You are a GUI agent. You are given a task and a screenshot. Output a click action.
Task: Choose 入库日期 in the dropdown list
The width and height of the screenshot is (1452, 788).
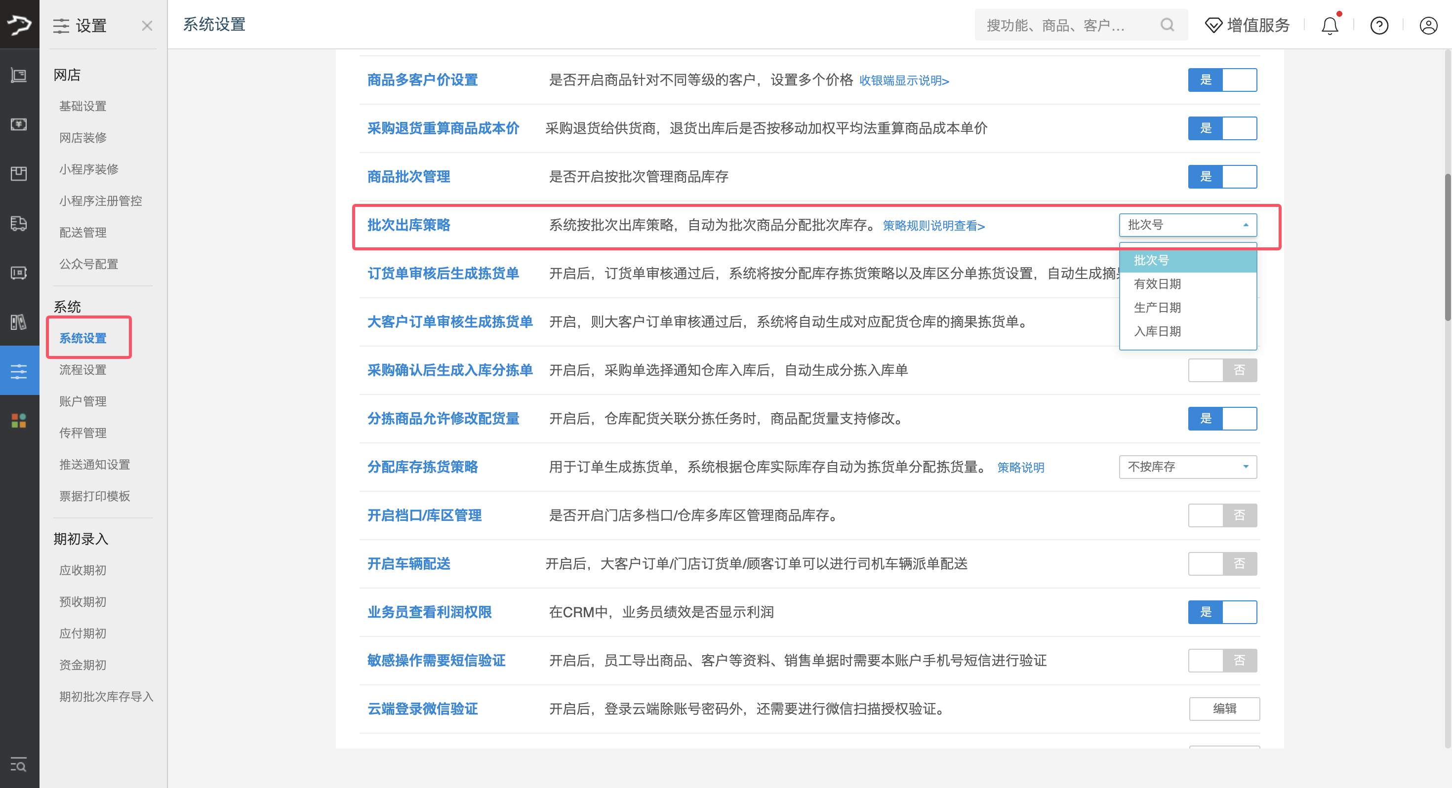[x=1188, y=331]
